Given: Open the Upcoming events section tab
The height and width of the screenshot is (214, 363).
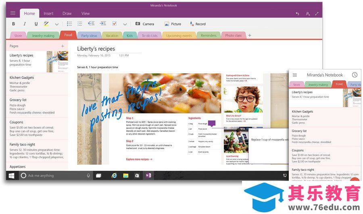Looking at the screenshot, I should pos(179,36).
